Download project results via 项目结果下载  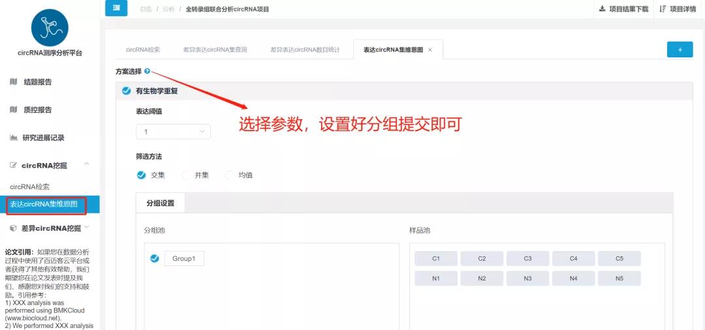click(623, 9)
